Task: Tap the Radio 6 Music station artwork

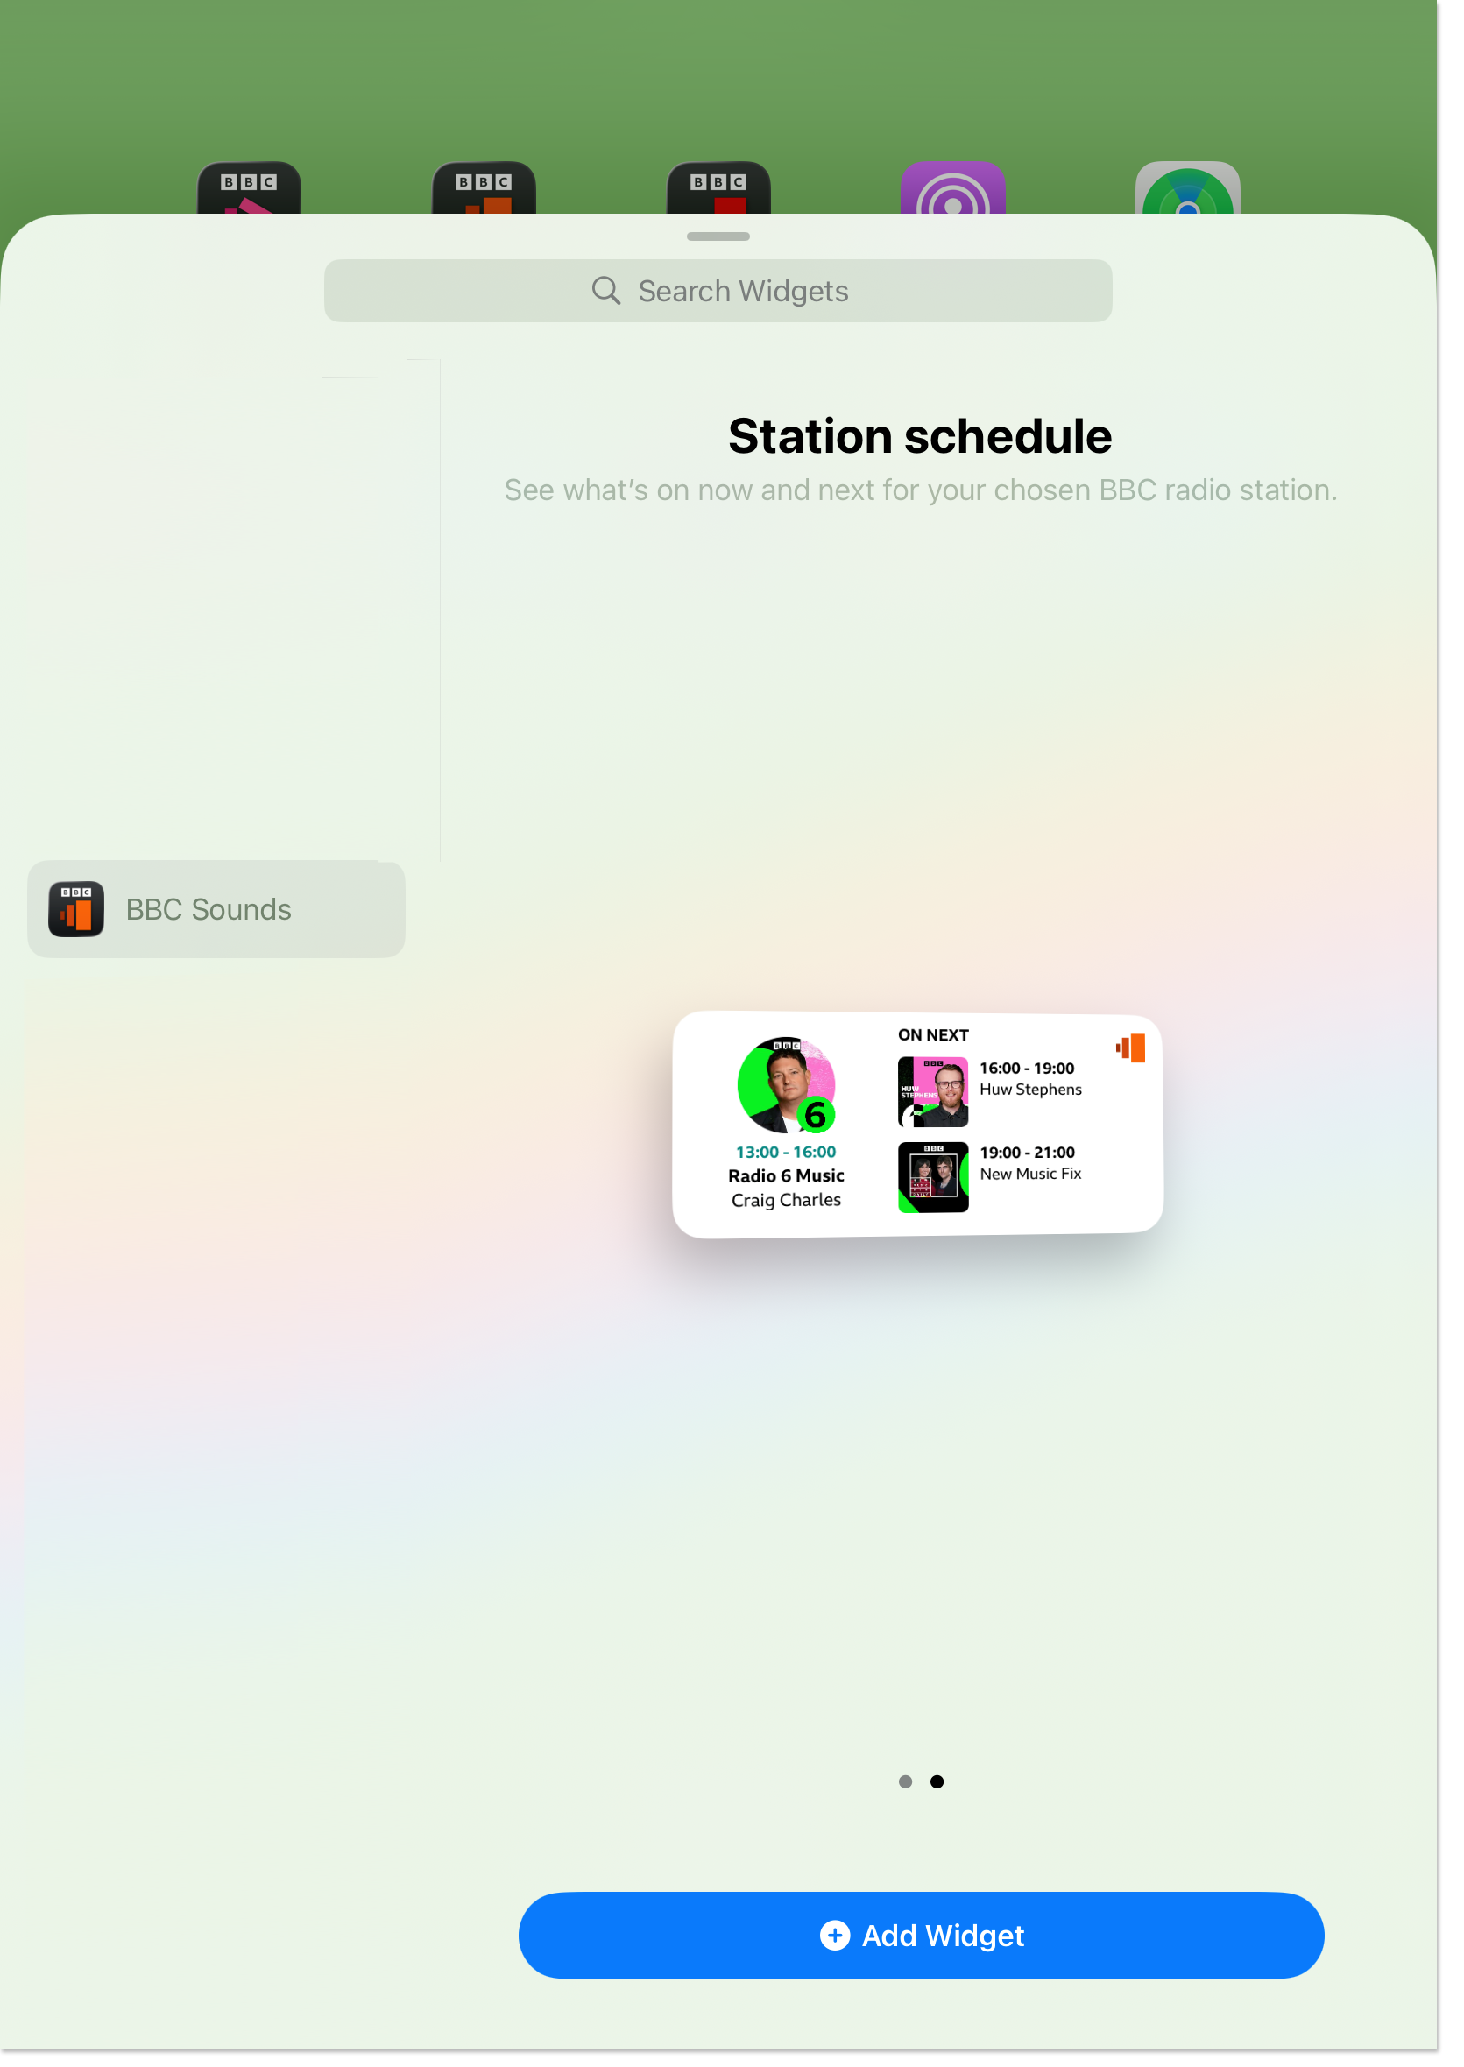Action: pos(786,1088)
